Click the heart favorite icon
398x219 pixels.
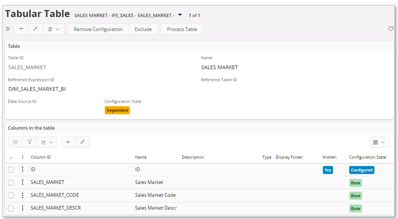[x=391, y=29]
